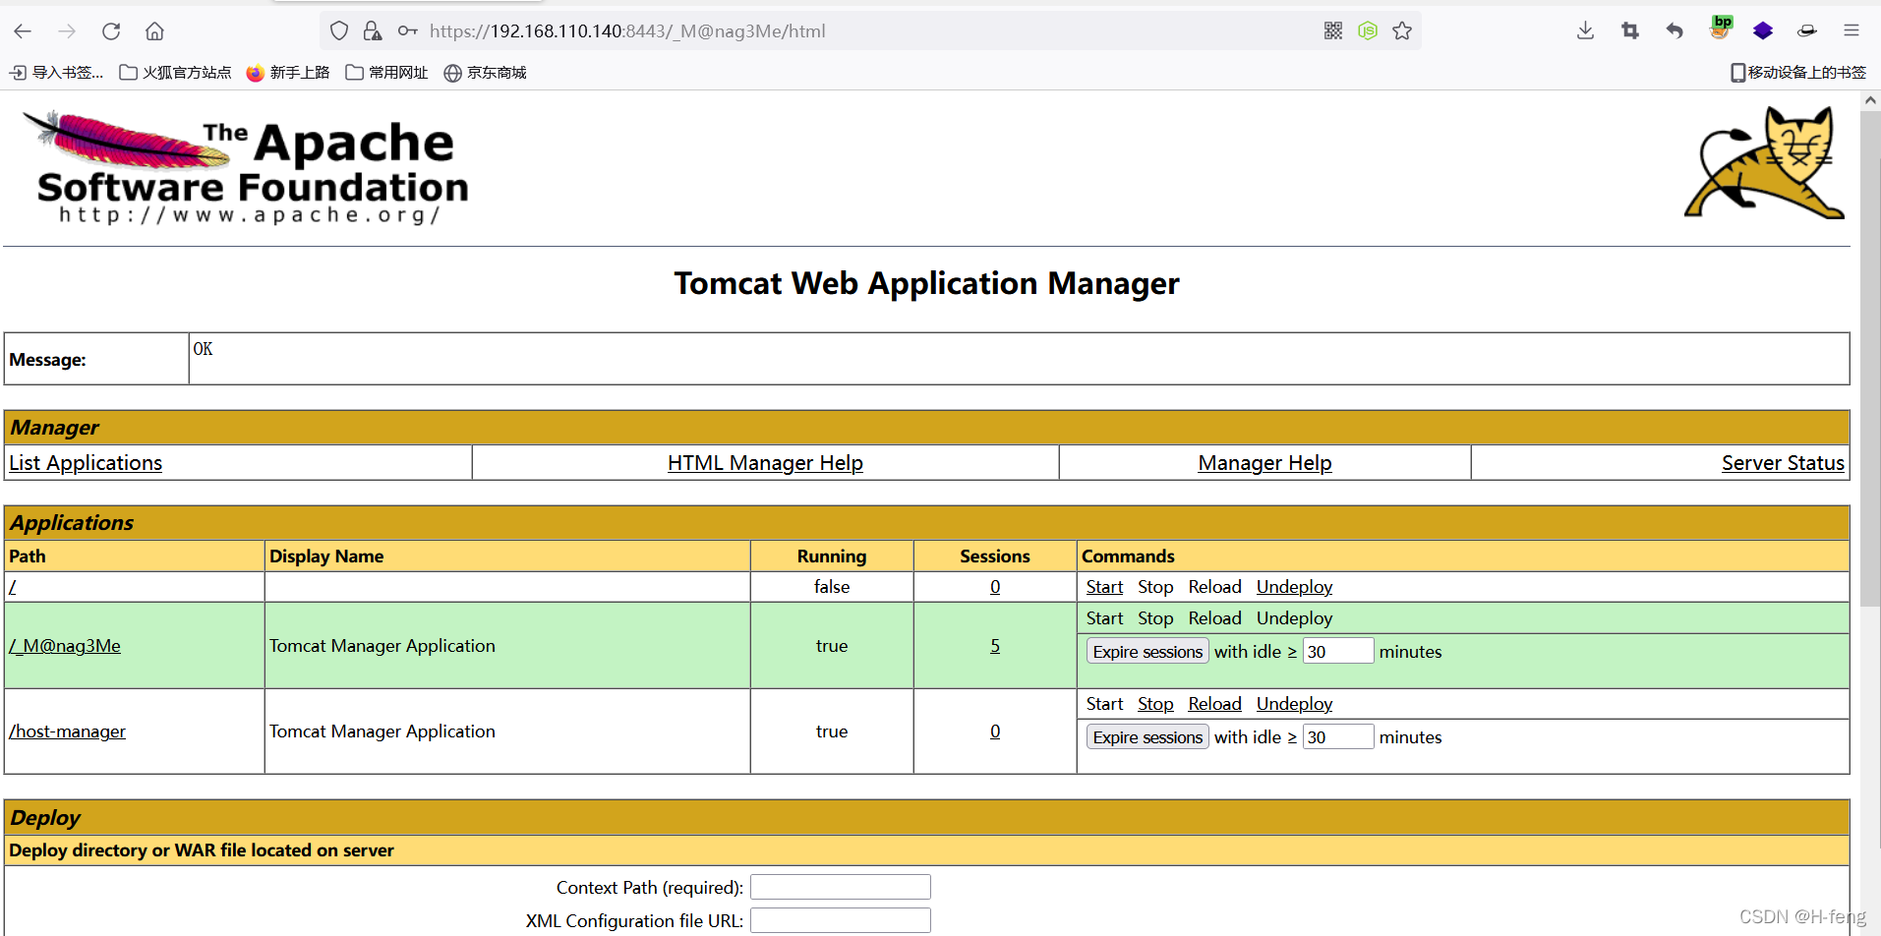Open the browser home page icon
1881x936 pixels.
[154, 31]
